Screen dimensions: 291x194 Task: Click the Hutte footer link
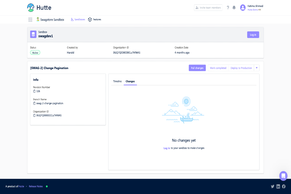pos(21,186)
